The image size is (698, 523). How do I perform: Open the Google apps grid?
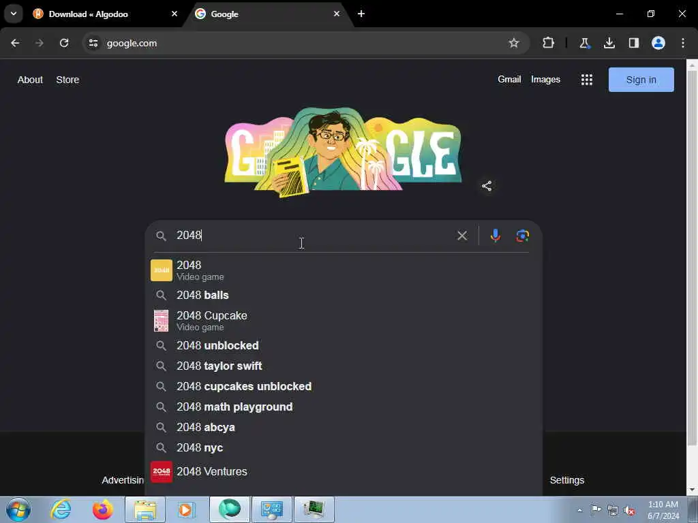tap(587, 80)
